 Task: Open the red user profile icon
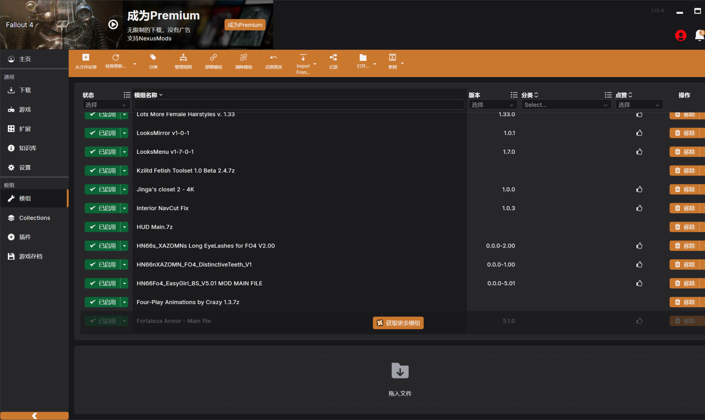tap(681, 35)
